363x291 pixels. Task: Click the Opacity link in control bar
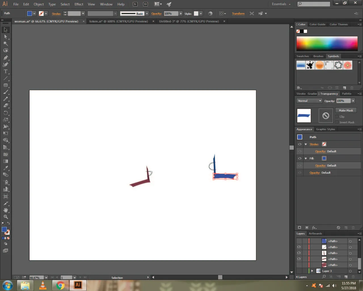click(157, 14)
